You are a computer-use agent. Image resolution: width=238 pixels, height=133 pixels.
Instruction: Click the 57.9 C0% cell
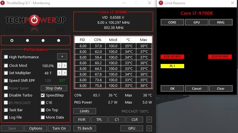[98, 46]
